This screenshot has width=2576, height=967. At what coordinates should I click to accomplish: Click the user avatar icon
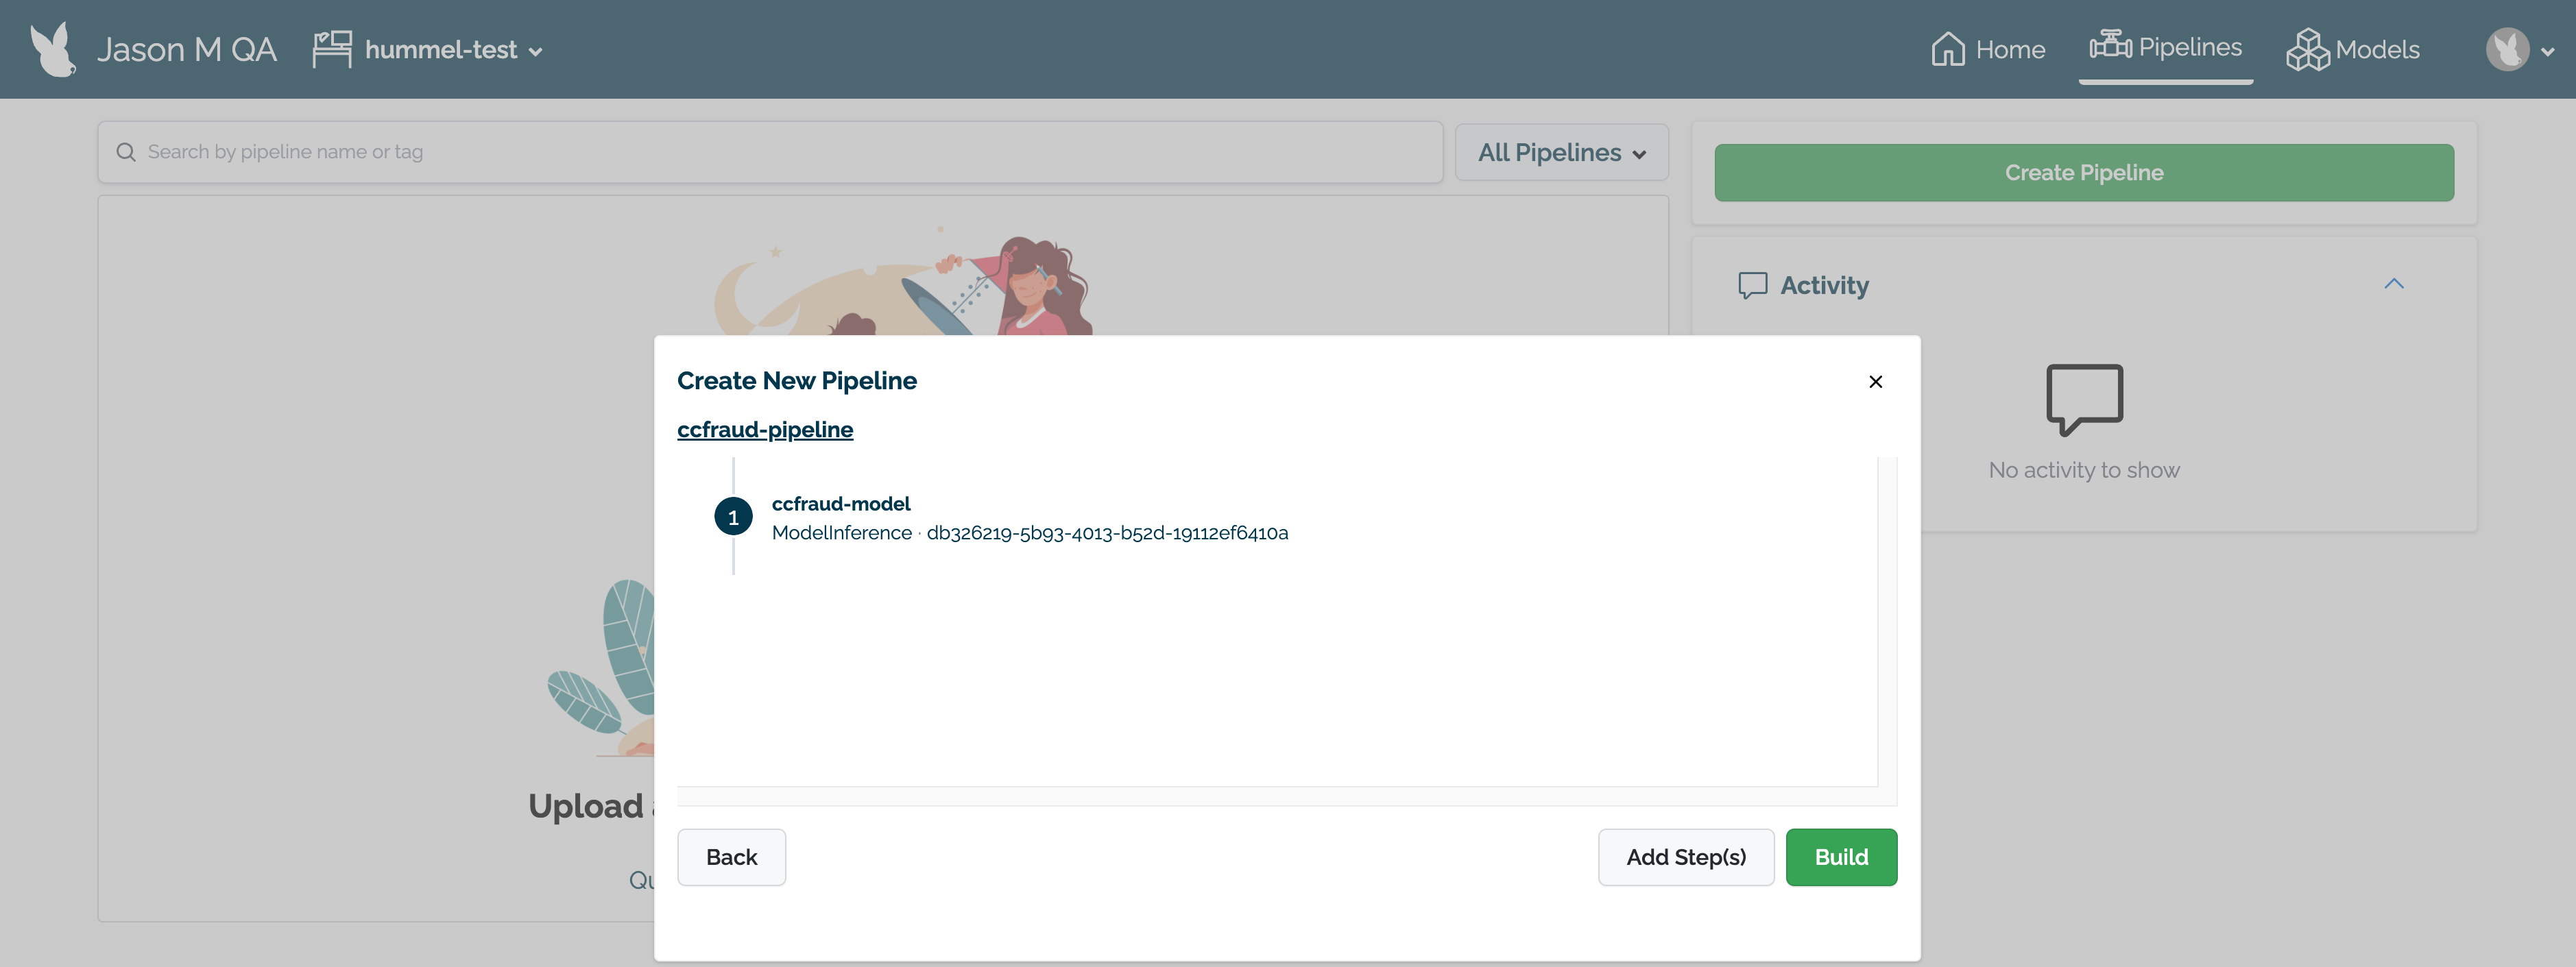pos(2507,49)
